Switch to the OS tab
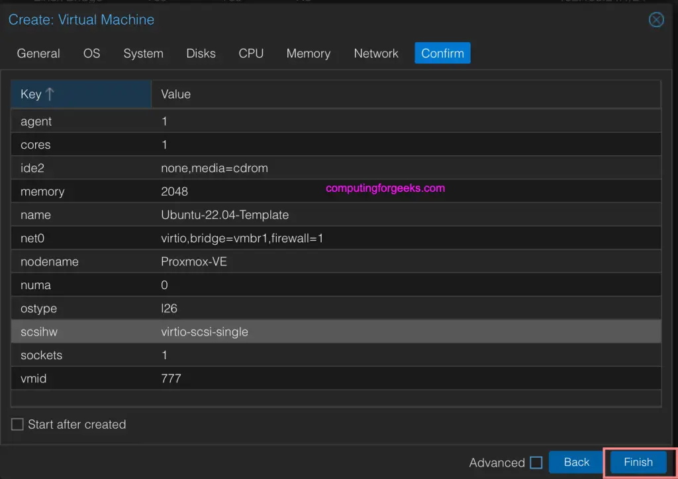The image size is (678, 479). click(91, 53)
